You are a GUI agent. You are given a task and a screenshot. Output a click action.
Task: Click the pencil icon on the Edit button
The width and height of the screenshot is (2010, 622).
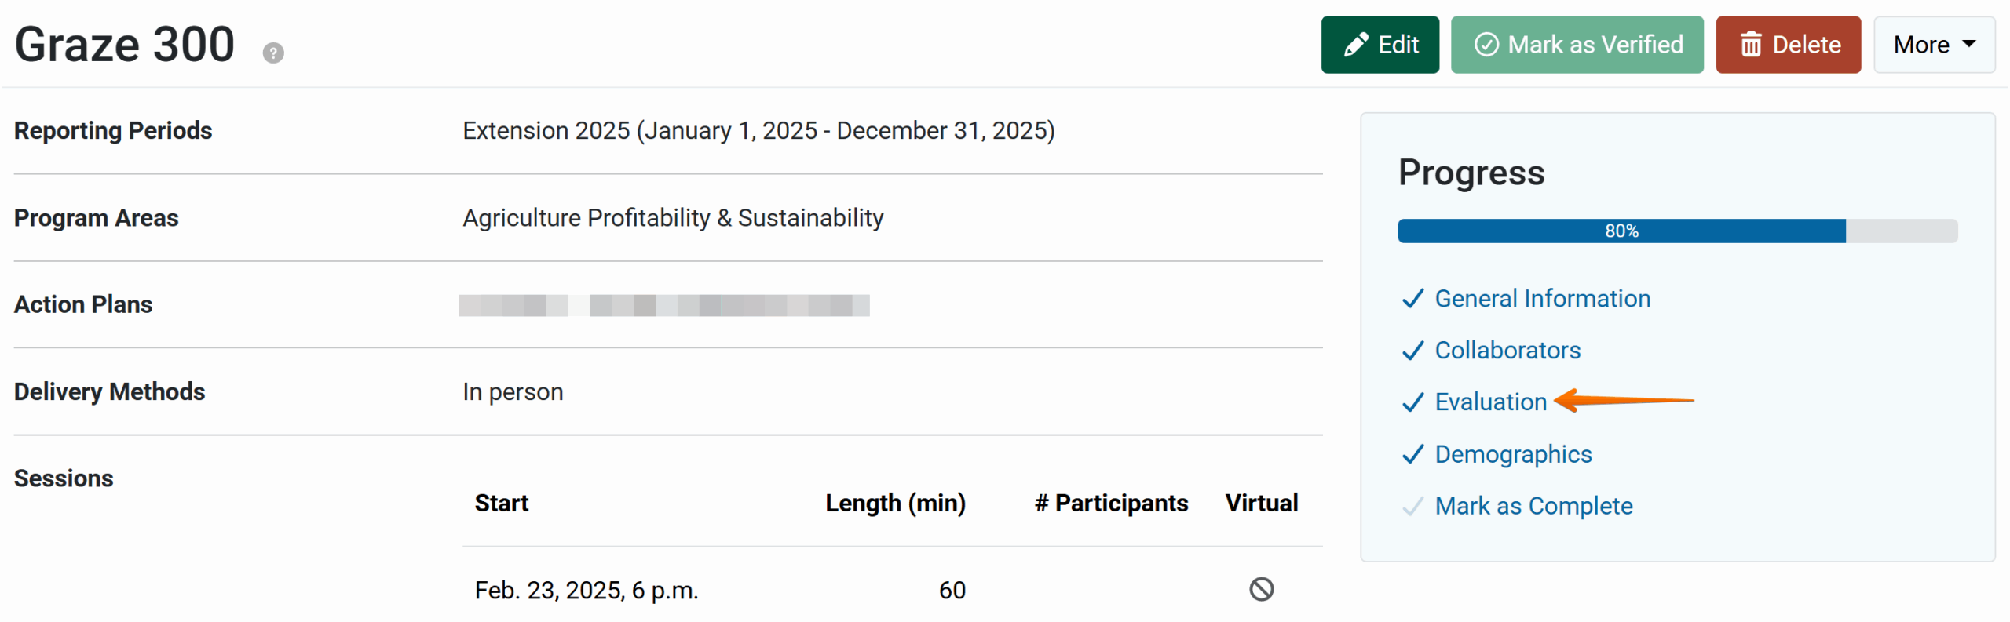pyautogui.click(x=1356, y=45)
